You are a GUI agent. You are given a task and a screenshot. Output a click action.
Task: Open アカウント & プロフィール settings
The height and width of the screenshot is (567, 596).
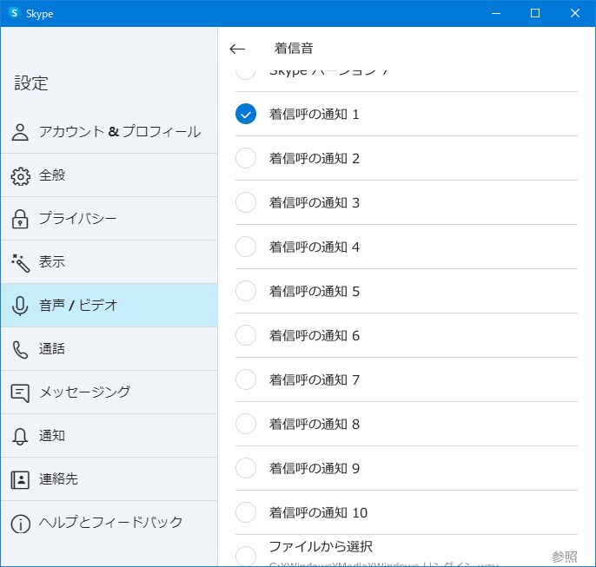point(109,132)
